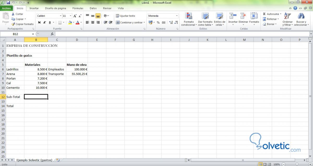Toggle Ajustar texto wrapping
Viewport: 313px width, 166px height.
tap(125, 16)
